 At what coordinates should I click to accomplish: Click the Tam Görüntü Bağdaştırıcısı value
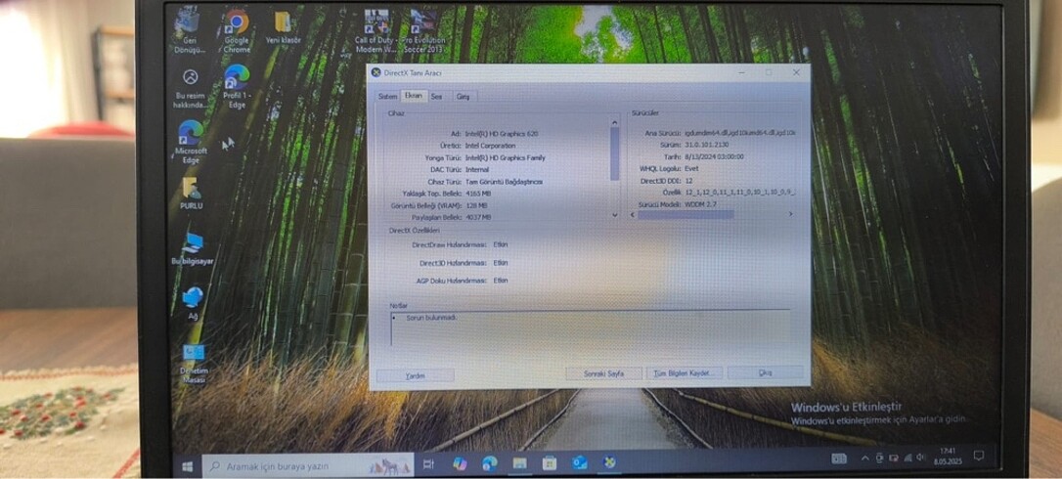504,182
